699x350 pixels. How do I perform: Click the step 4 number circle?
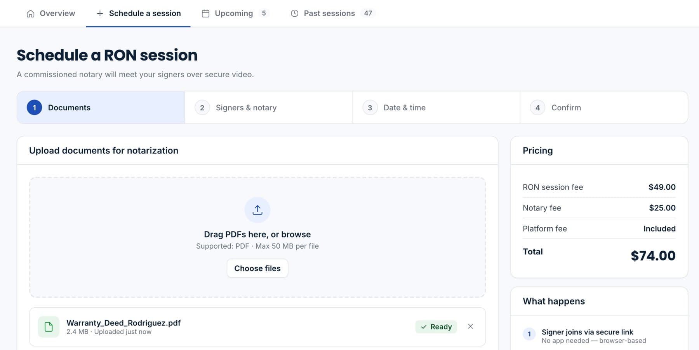tap(538, 108)
